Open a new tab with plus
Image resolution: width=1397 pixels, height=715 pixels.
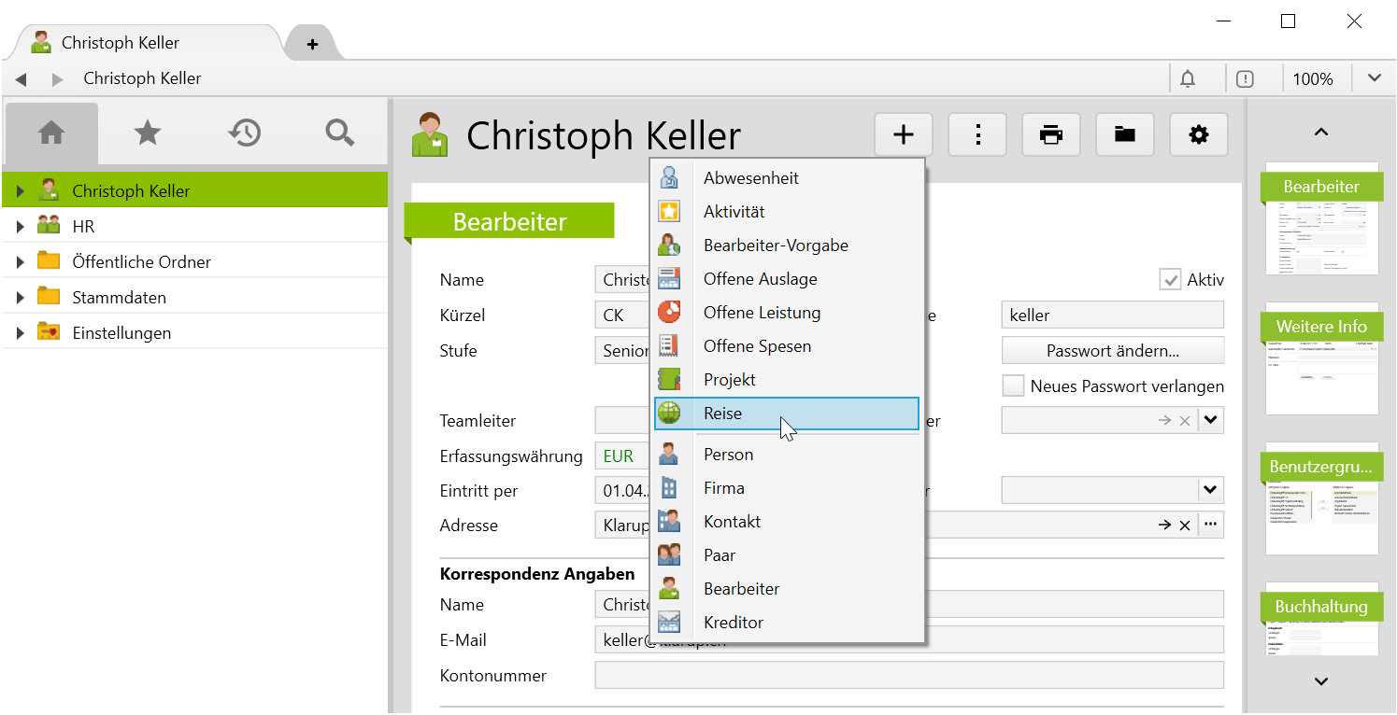[x=312, y=44]
